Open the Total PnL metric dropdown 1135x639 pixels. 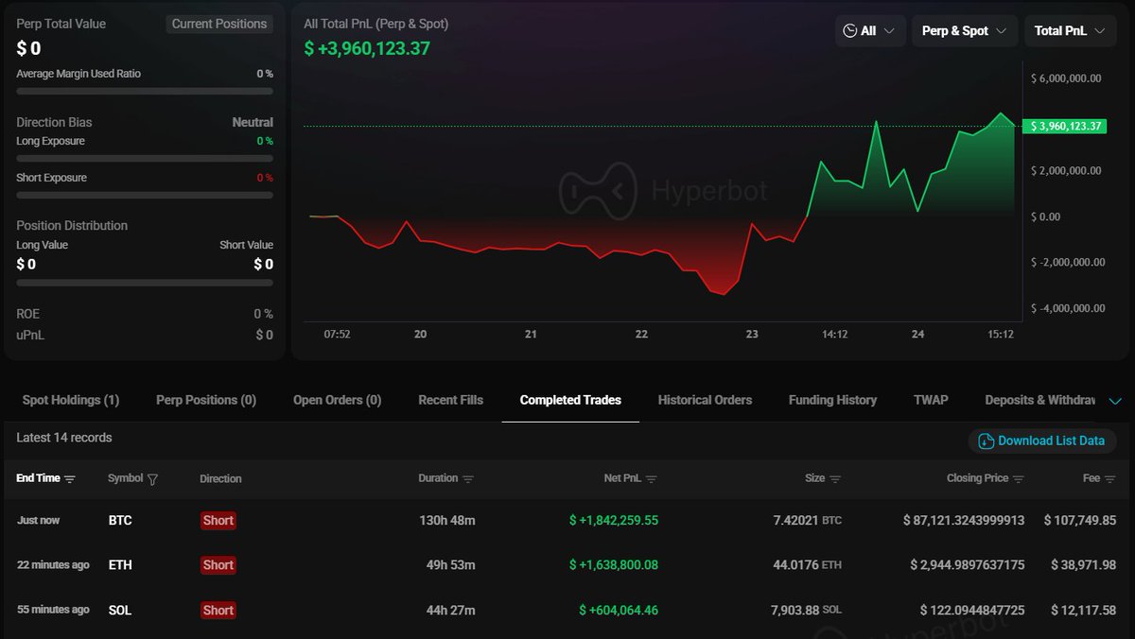(x=1069, y=31)
